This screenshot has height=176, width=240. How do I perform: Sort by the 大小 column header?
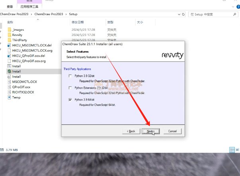click(140, 22)
